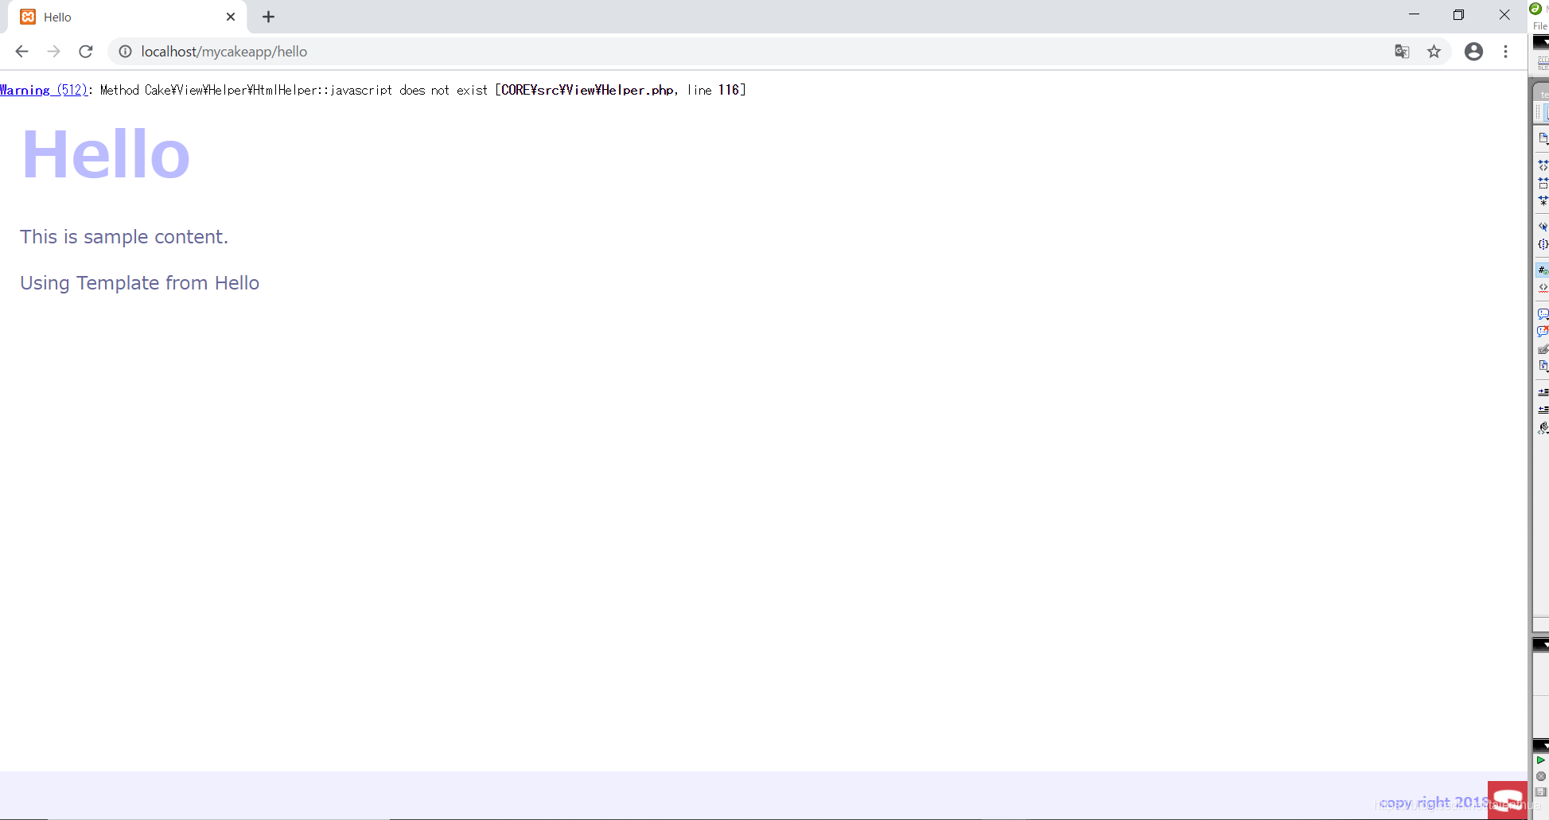Image resolution: width=1549 pixels, height=820 pixels.
Task: Open Chrome's three-dot menu
Action: [x=1505, y=51]
